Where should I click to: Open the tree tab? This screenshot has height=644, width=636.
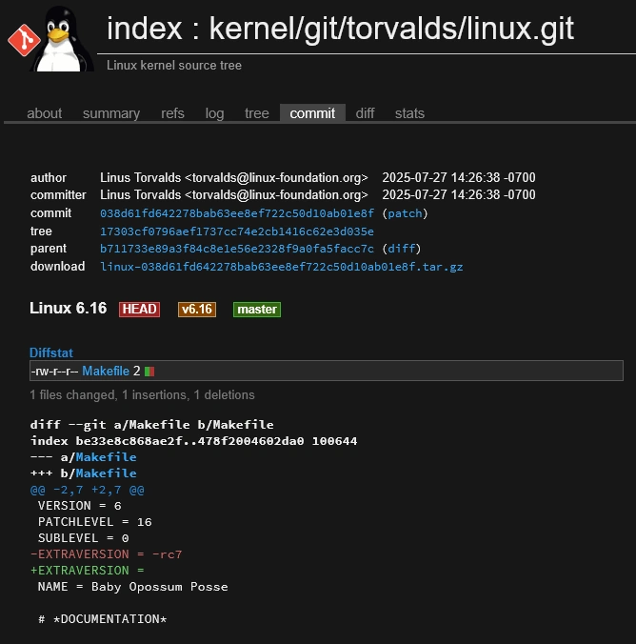coord(257,113)
